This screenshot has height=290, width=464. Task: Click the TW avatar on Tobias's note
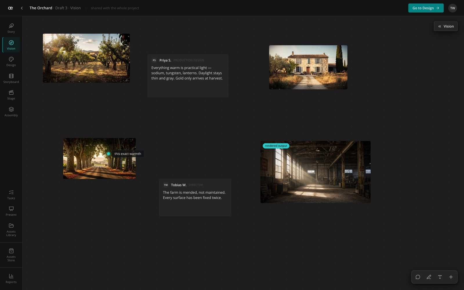166,185
